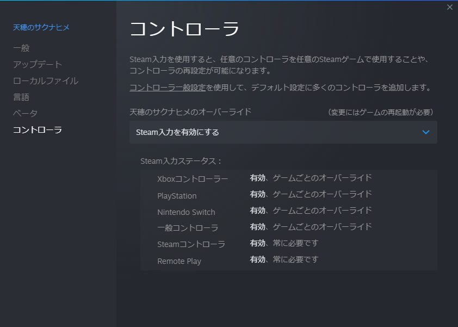
Task: Select コントローラ in the sidebar
Action: click(38, 129)
